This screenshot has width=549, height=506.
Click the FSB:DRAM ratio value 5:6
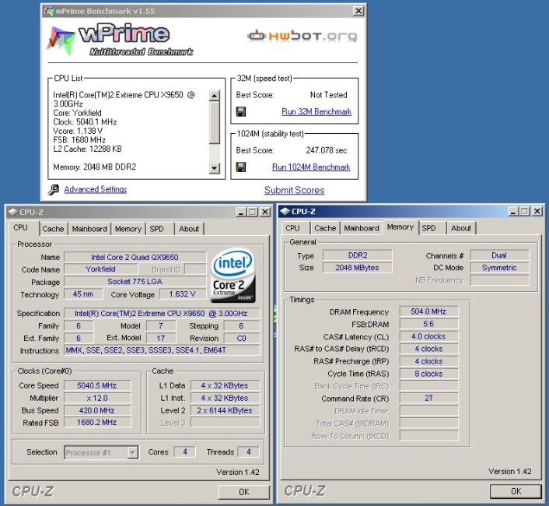428,324
